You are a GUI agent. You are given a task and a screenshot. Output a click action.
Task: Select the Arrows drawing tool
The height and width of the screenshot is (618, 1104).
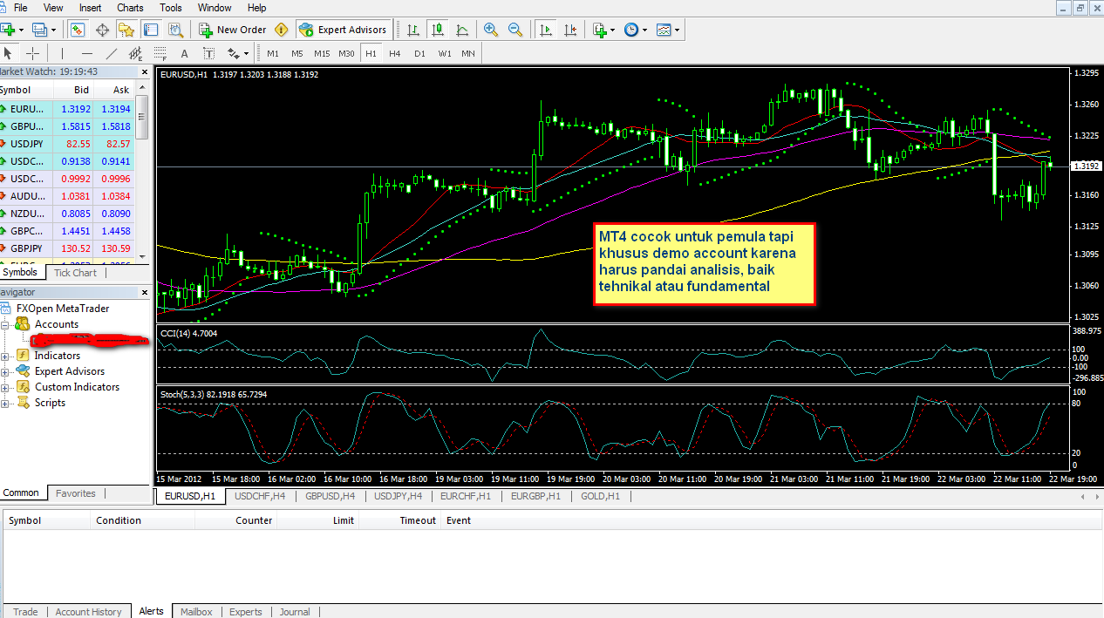(x=232, y=53)
